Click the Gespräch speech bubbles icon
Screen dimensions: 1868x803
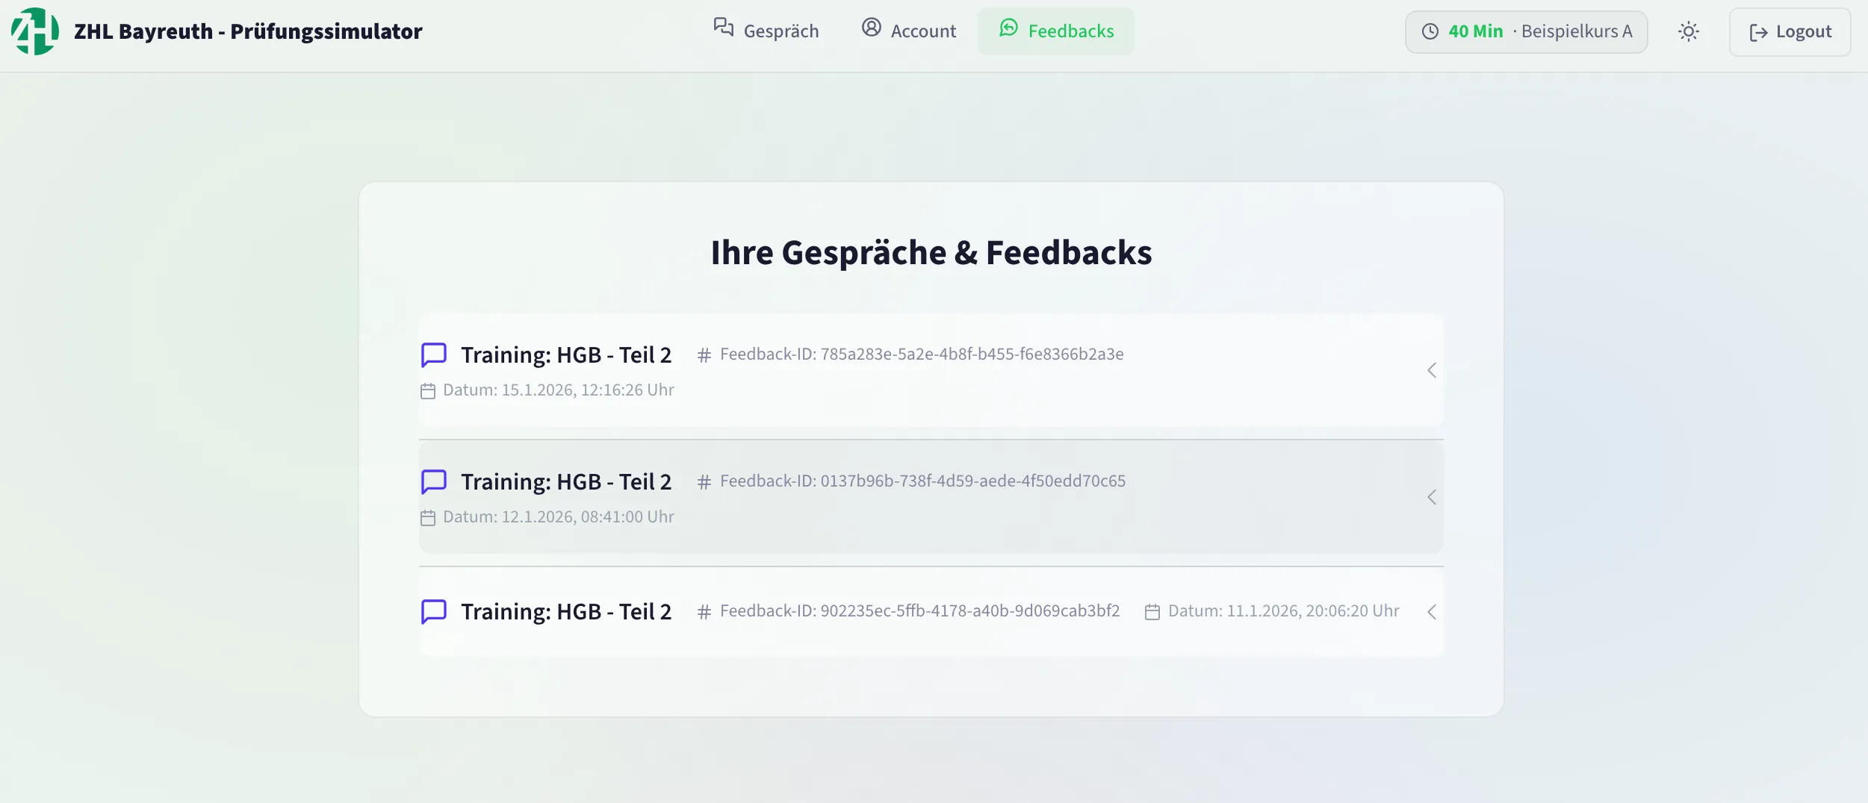tap(723, 28)
